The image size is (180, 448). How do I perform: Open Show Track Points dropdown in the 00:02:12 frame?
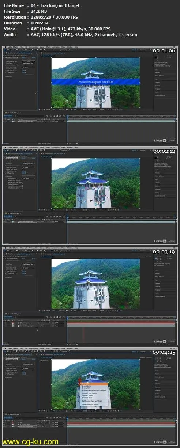[29, 167]
